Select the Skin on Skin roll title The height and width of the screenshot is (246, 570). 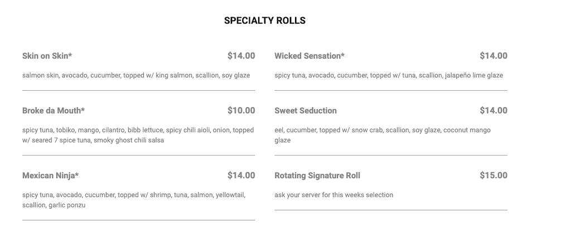47,56
